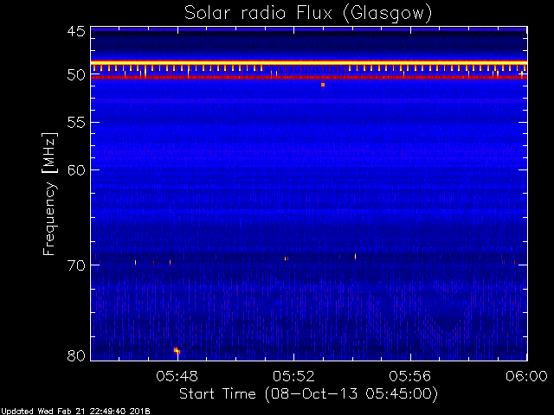Click the bright burst spot near 80 MHz
The height and width of the screenshot is (415, 554).
pos(177,350)
